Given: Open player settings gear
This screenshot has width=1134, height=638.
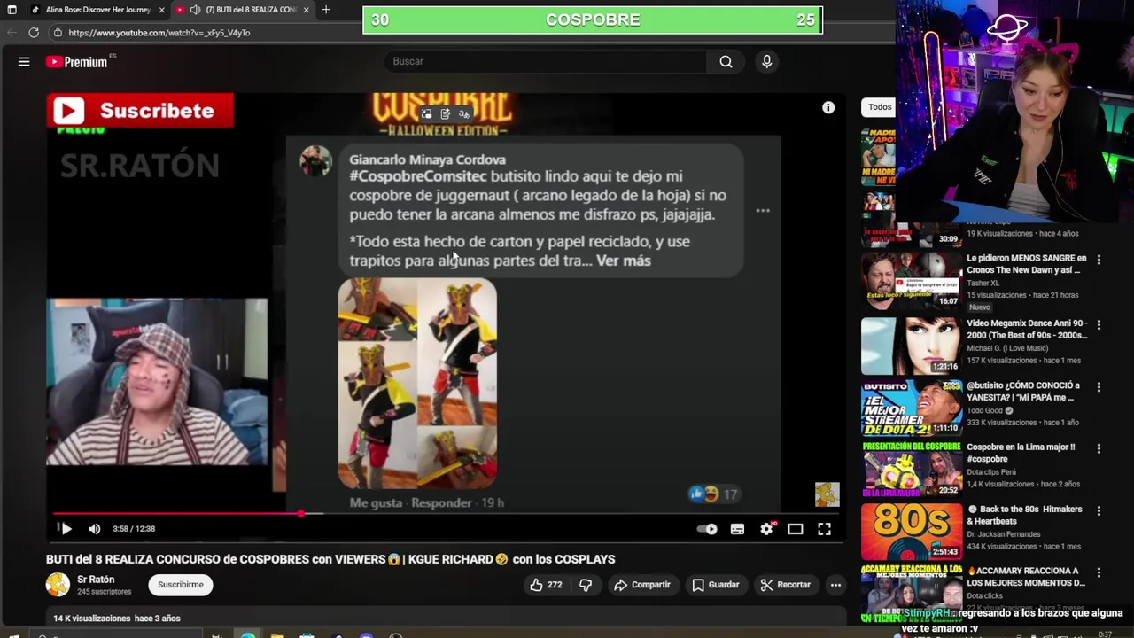Looking at the screenshot, I should pos(767,529).
